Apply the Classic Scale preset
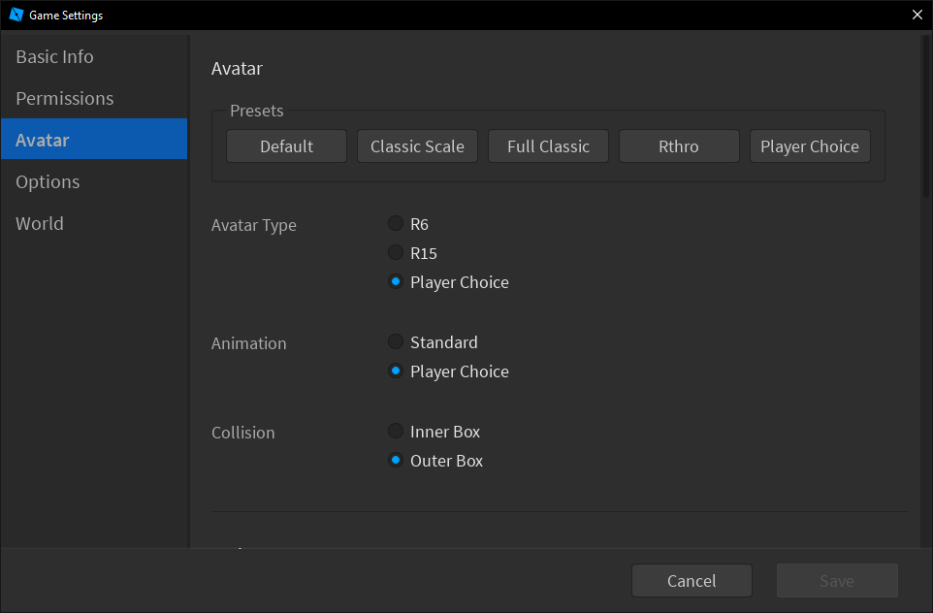Screen dimensions: 933x613 (x=417, y=146)
